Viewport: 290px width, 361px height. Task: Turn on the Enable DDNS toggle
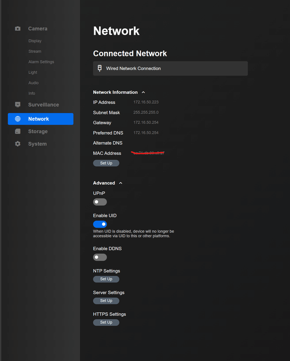pyautogui.click(x=100, y=257)
